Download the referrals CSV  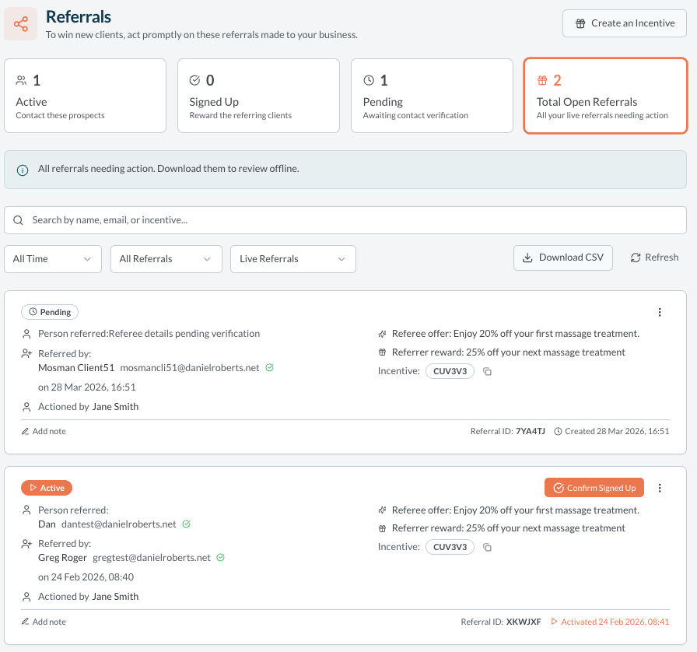(x=563, y=258)
